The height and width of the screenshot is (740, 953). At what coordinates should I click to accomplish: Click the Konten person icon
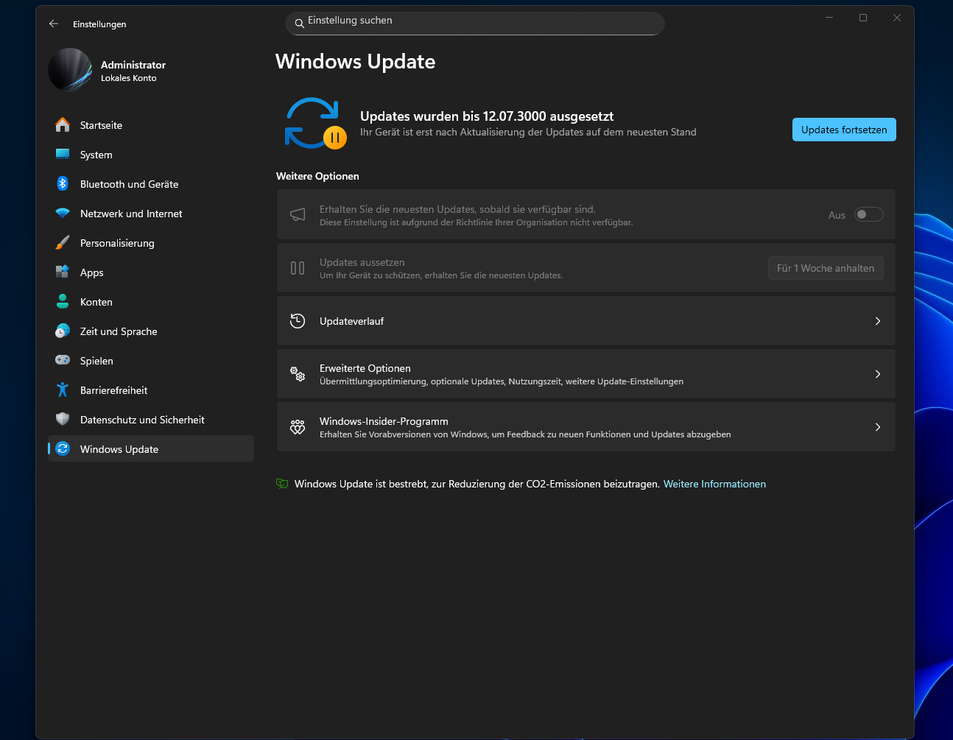63,302
